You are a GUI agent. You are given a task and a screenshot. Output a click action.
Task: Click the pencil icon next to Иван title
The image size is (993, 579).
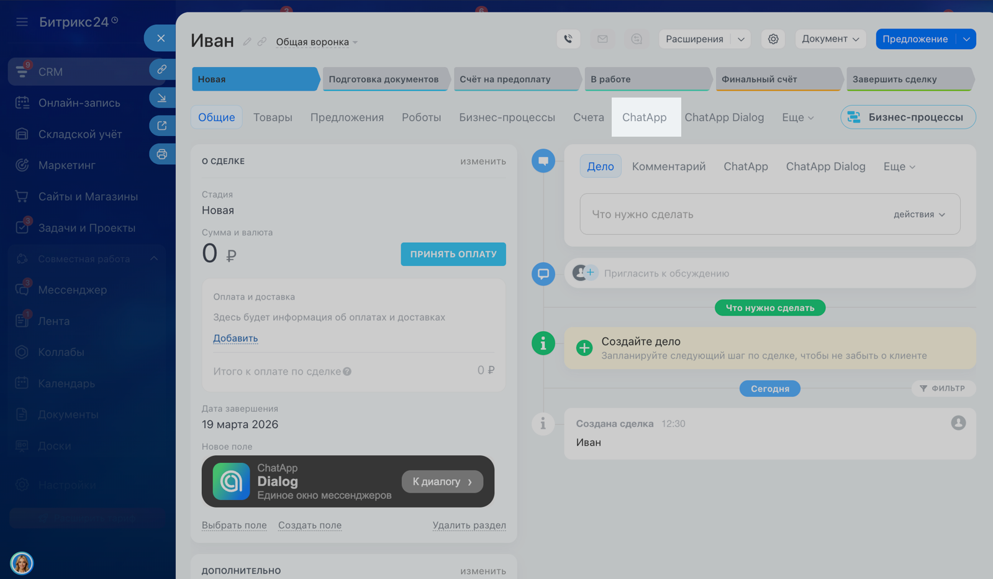[x=247, y=42]
